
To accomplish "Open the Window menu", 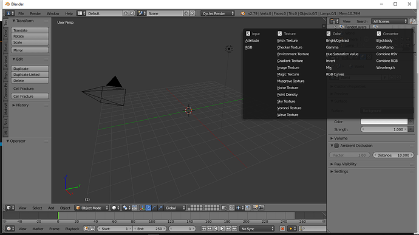I will point(53,13).
